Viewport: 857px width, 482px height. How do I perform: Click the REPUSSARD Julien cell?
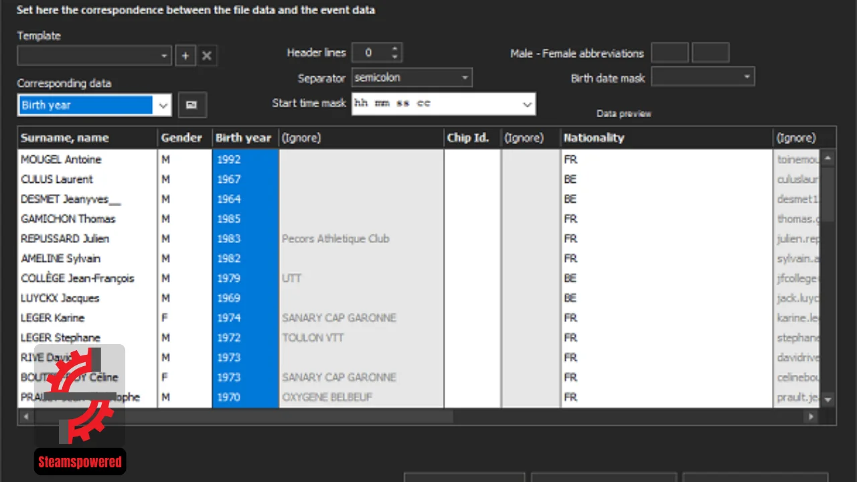tap(88, 238)
